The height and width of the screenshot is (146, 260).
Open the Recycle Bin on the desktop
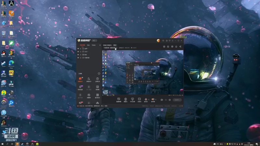[x=4, y=34]
